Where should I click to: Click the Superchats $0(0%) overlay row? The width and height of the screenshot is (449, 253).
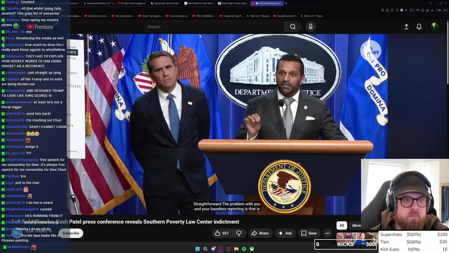coord(414,234)
